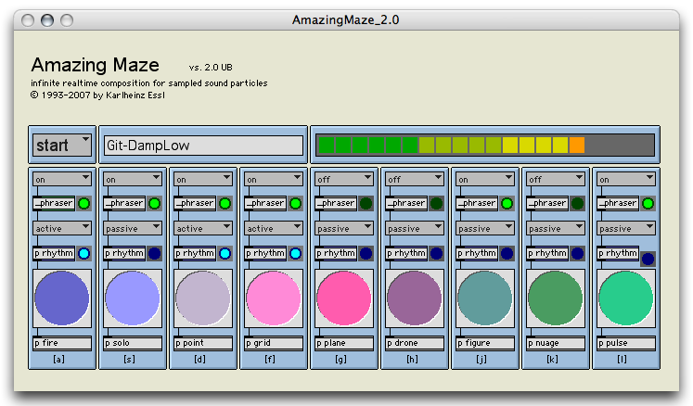Click the dark blue rhythm LED in plane channel
The image size is (693, 406).
366,254
